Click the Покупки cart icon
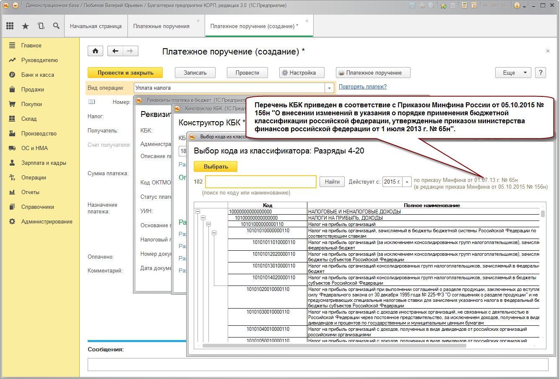 12,104
